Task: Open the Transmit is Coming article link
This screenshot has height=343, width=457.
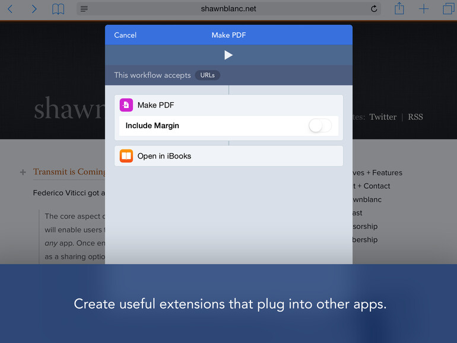Action: point(69,171)
